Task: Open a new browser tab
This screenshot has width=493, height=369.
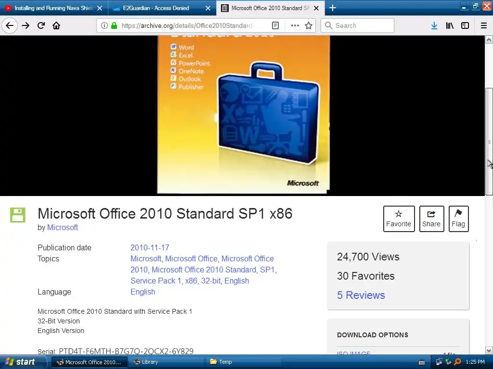Action: coord(332,8)
